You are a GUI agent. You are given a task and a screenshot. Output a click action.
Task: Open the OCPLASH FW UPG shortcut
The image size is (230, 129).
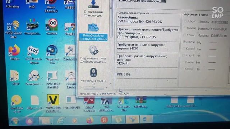click(x=52, y=80)
